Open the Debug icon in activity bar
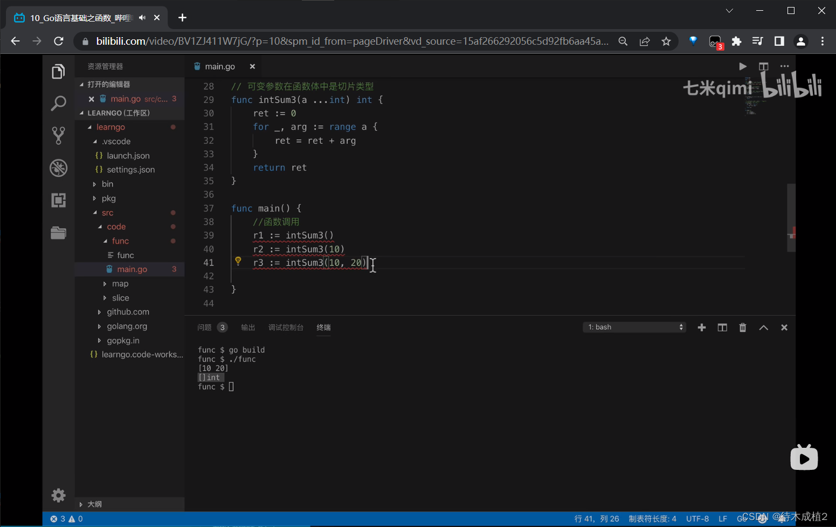Screen dimensions: 836x527 pos(58,168)
